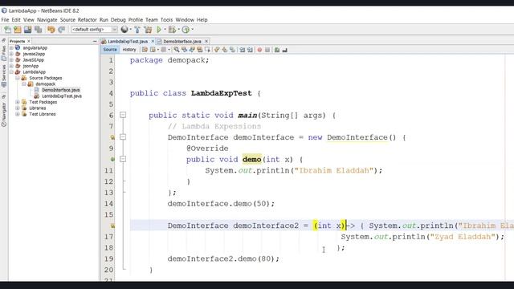The width and height of the screenshot is (514, 289).
Task: Switch editor to Source view
Action: (110, 50)
